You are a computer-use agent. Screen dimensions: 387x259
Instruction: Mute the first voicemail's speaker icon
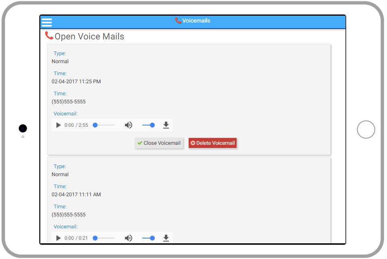pyautogui.click(x=129, y=125)
